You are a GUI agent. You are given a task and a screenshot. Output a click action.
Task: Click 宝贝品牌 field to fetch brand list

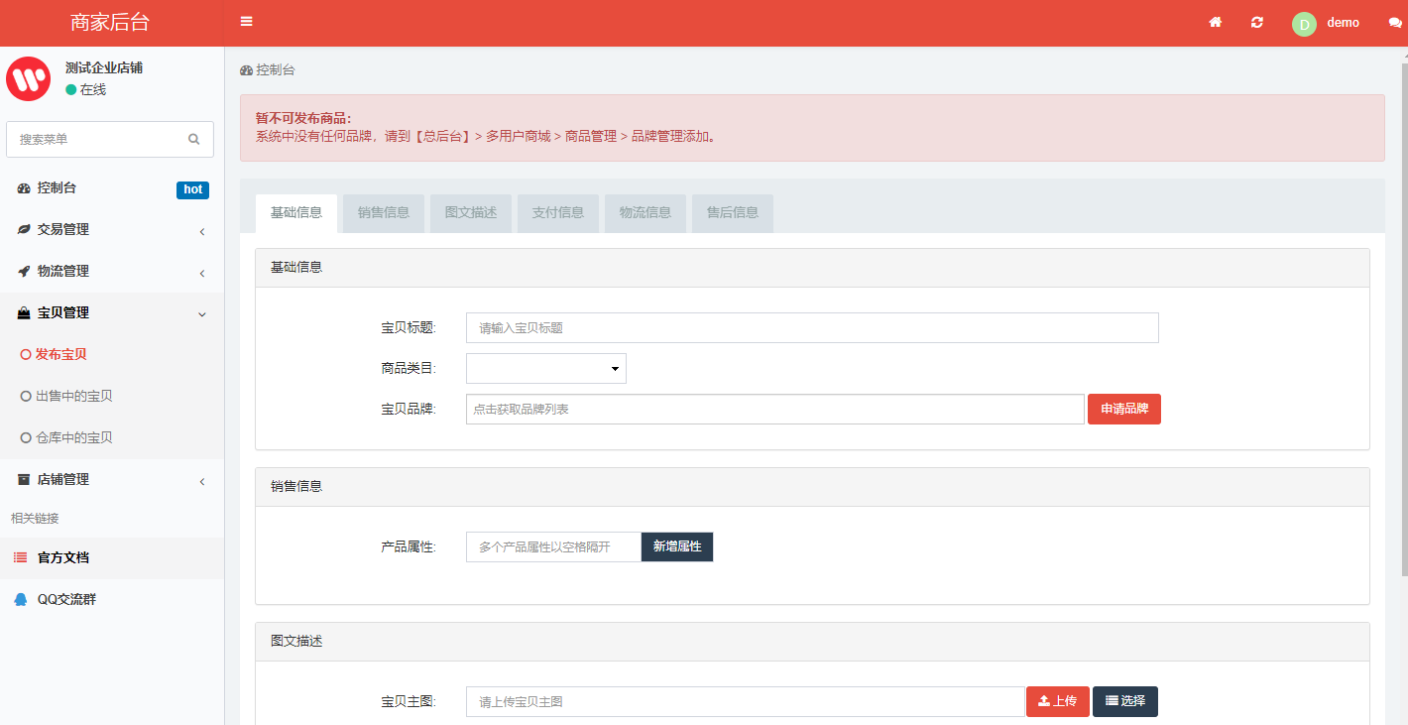[x=775, y=409]
